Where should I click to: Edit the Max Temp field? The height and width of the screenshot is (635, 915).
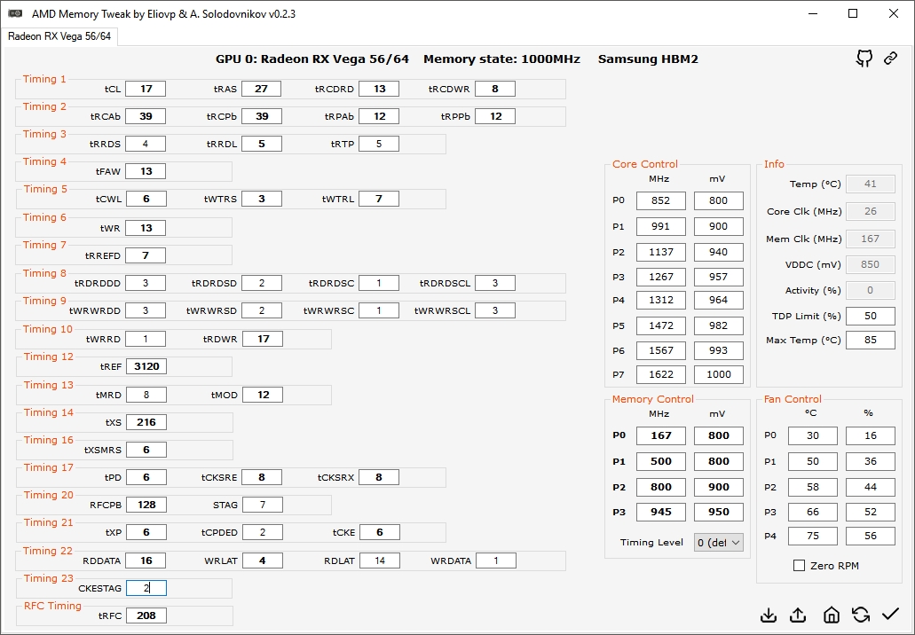click(x=870, y=340)
